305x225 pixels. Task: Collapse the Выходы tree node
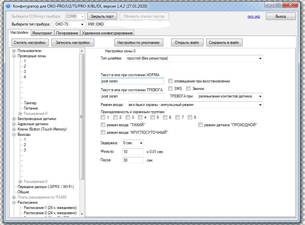coord(14,134)
